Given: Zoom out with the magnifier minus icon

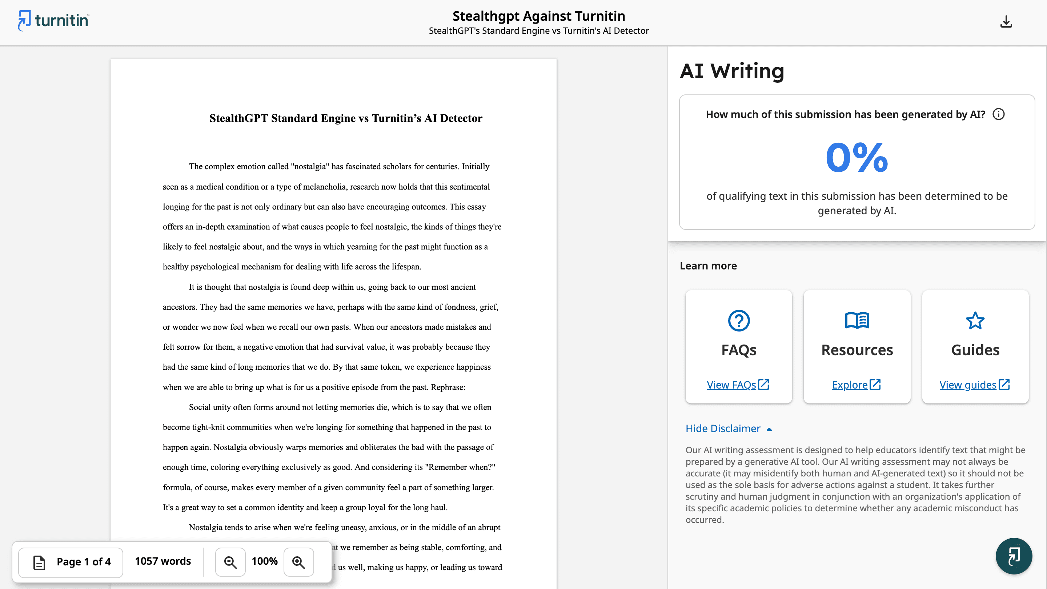Looking at the screenshot, I should point(230,562).
